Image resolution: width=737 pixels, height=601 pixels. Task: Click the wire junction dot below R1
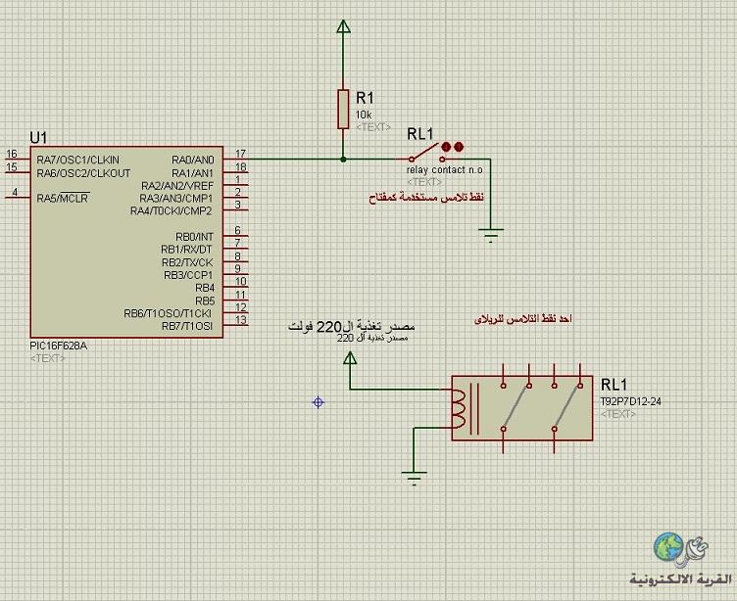[x=343, y=160]
